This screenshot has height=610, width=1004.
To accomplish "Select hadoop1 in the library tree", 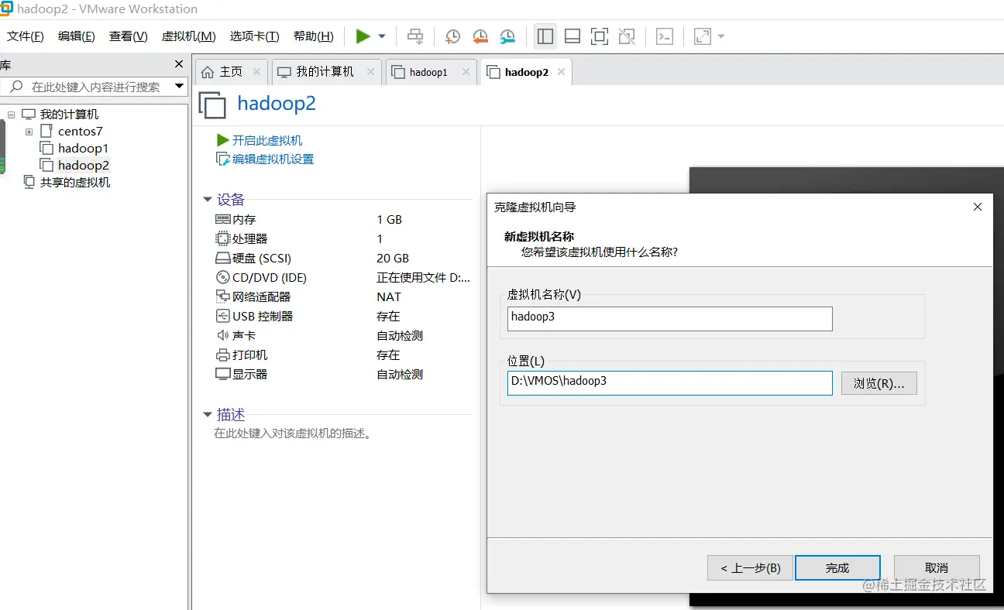I will tap(83, 149).
